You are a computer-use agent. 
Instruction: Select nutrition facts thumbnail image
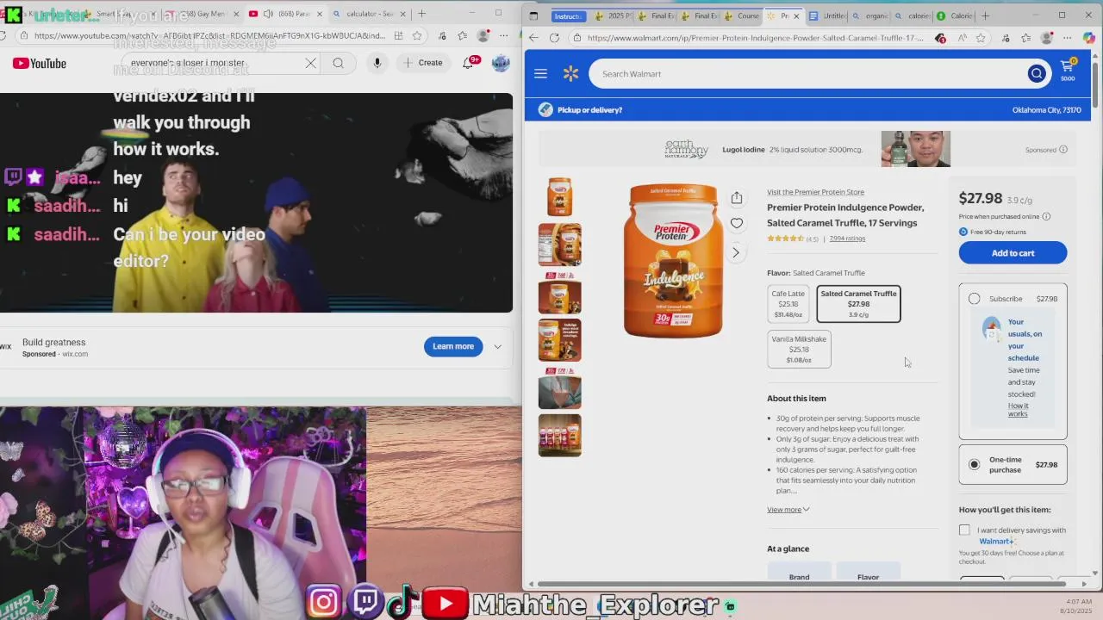pos(560,245)
